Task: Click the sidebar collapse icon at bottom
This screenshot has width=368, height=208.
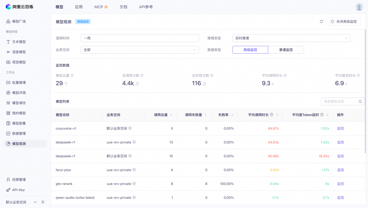Action: coord(43,202)
